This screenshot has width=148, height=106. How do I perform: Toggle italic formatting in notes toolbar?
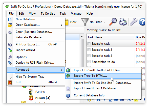coord(104,100)
